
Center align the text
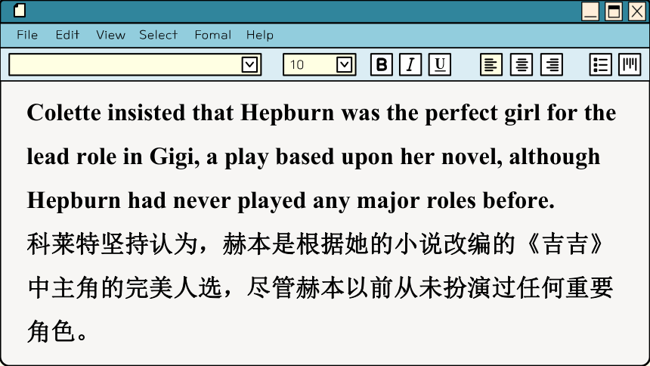coord(522,64)
